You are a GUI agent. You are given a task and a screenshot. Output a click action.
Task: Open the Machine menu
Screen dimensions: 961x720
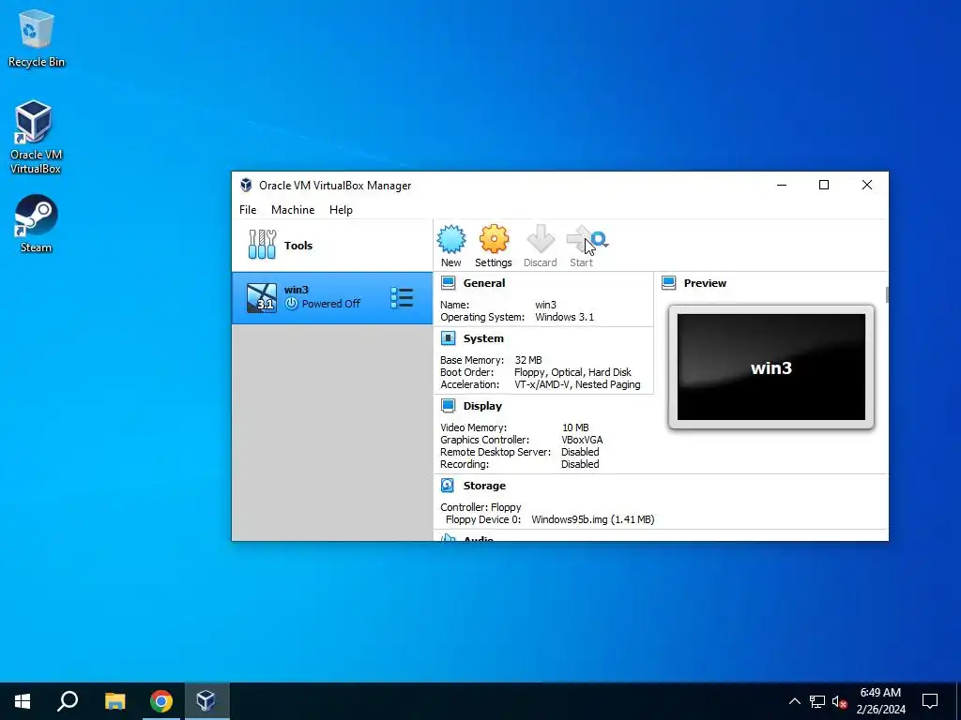(293, 210)
